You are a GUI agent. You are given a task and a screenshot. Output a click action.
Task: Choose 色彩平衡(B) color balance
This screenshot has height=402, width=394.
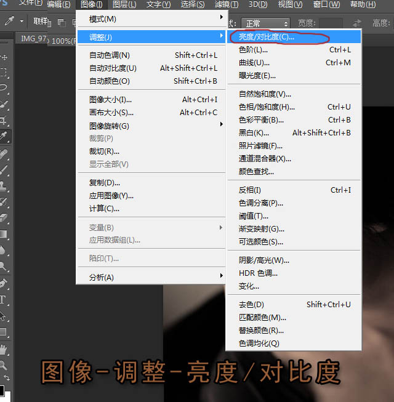click(294, 119)
